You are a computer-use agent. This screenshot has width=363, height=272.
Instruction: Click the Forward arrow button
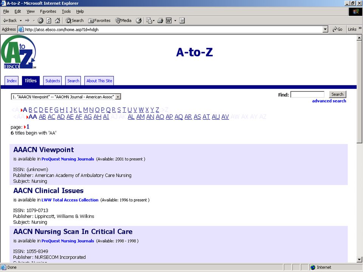pos(27,20)
